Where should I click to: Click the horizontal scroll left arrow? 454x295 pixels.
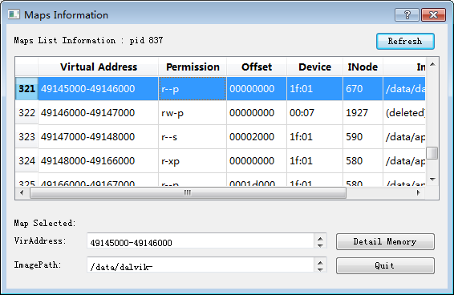click(x=22, y=192)
